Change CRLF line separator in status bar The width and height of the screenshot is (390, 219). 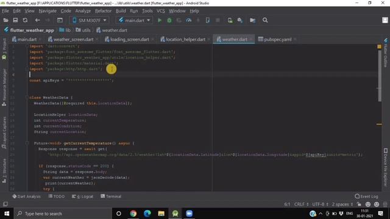(301, 204)
